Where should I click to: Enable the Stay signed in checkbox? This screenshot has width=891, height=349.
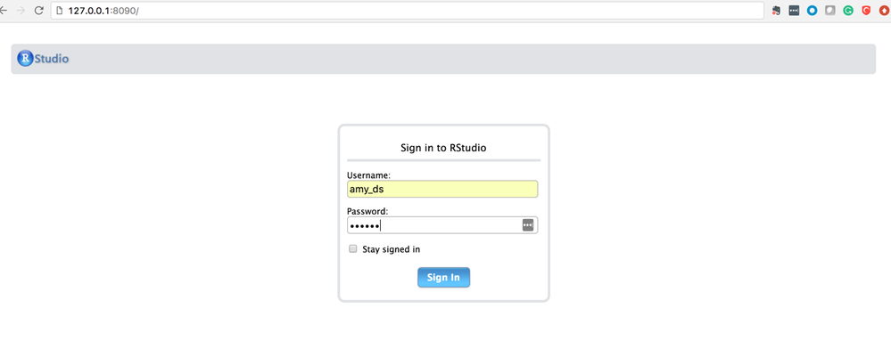pos(353,248)
